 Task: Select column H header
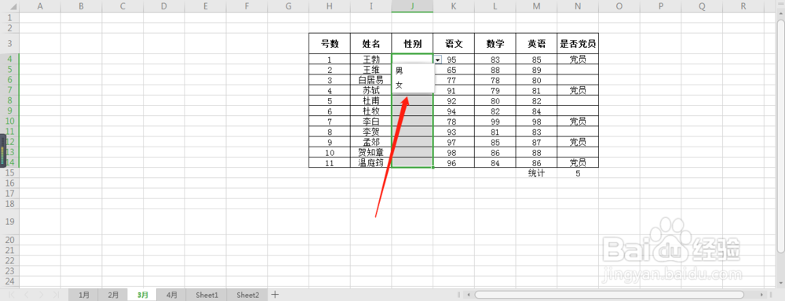[330, 6]
